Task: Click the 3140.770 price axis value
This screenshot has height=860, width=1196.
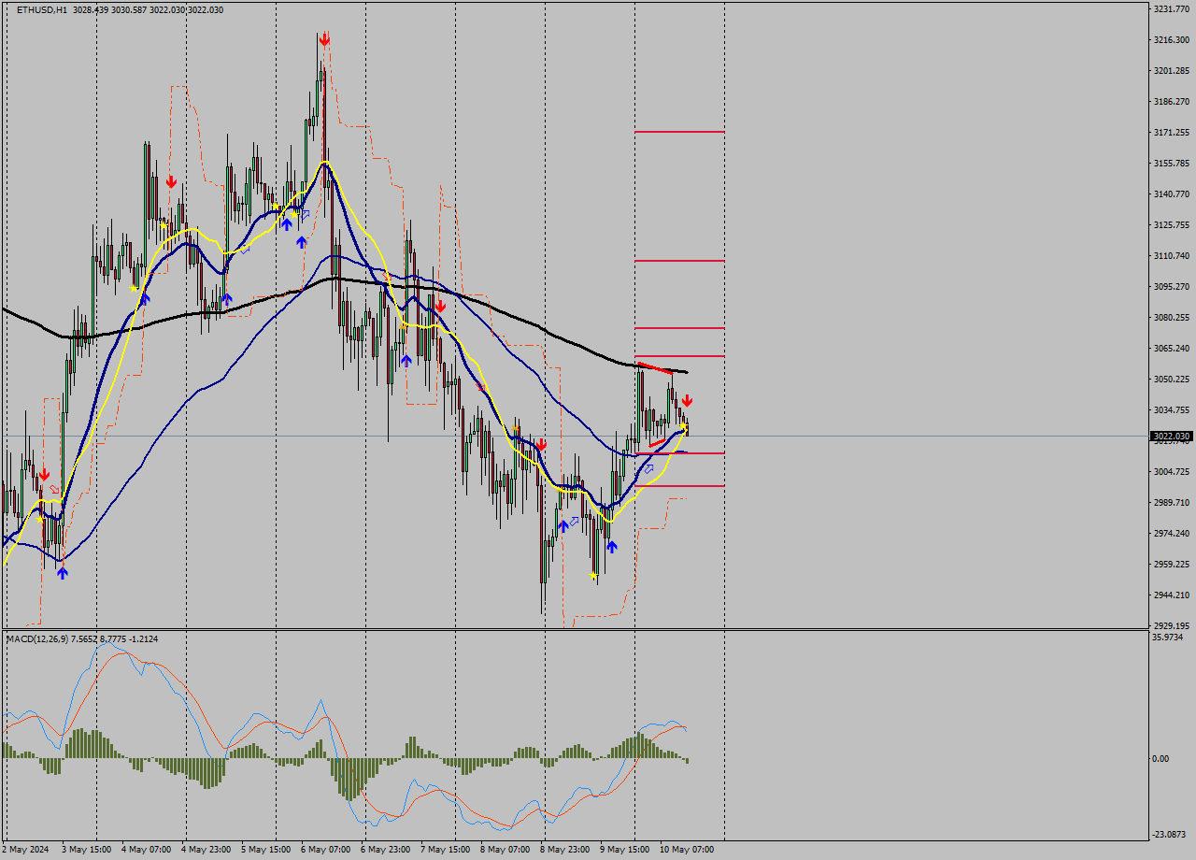Action: [1171, 194]
